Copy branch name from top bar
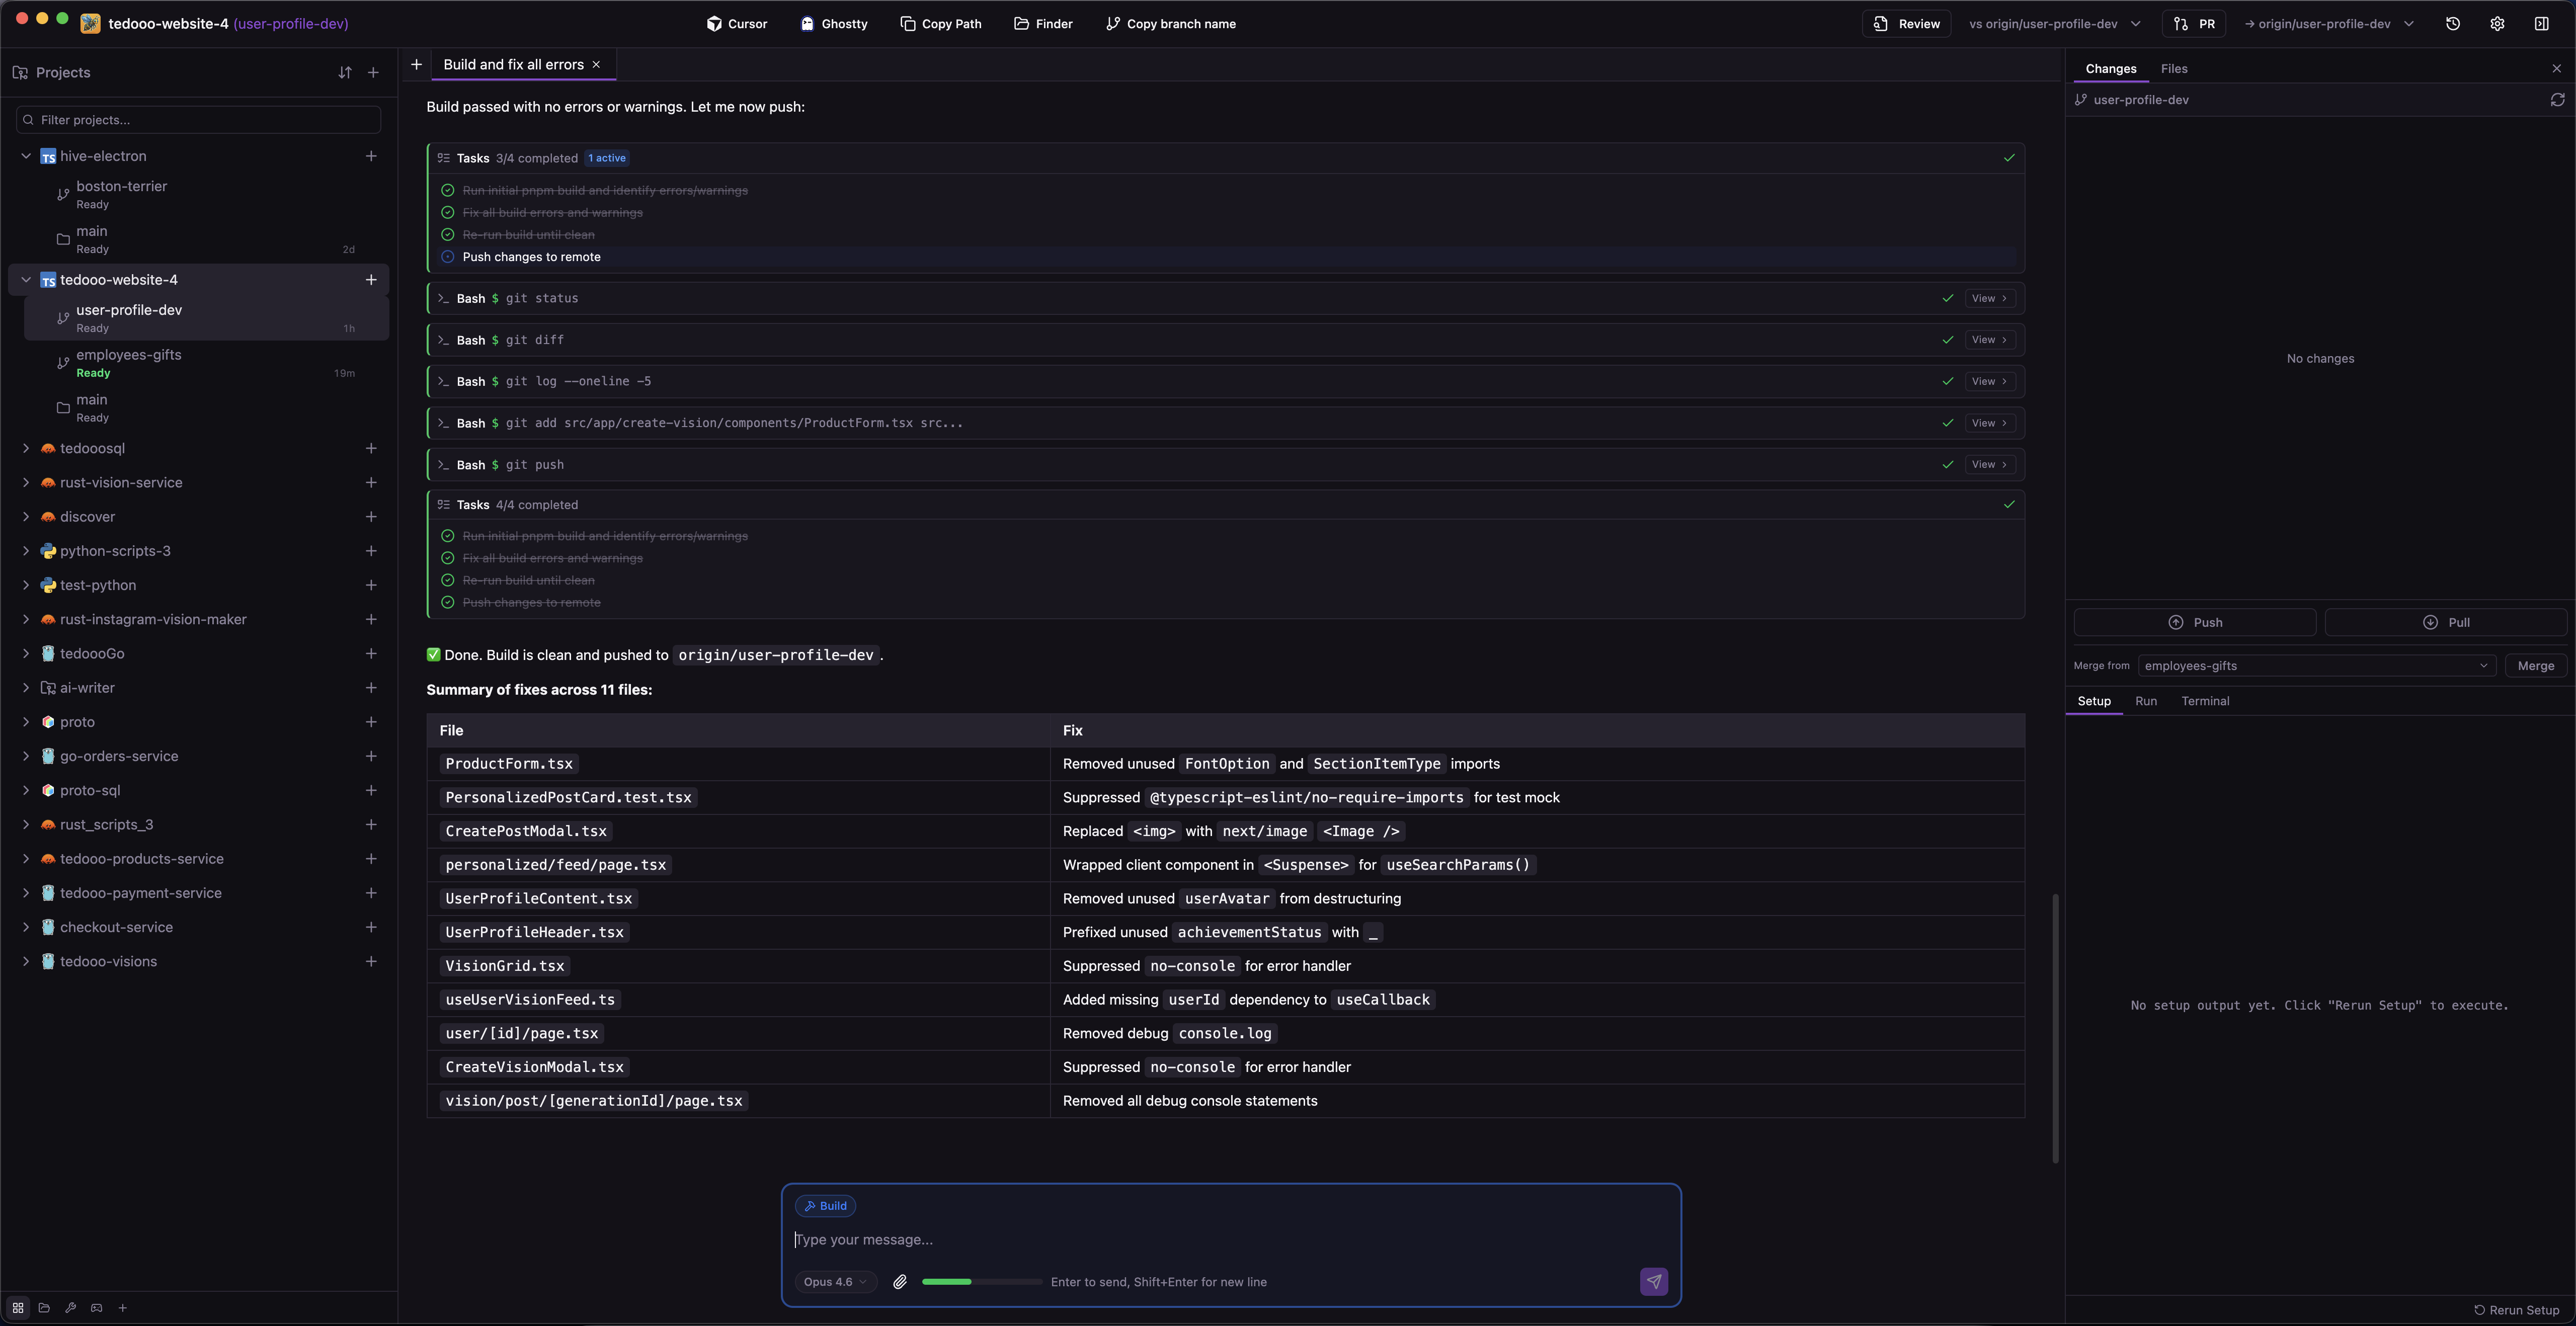Screen dimensions: 2576x1326 (x=1171, y=24)
